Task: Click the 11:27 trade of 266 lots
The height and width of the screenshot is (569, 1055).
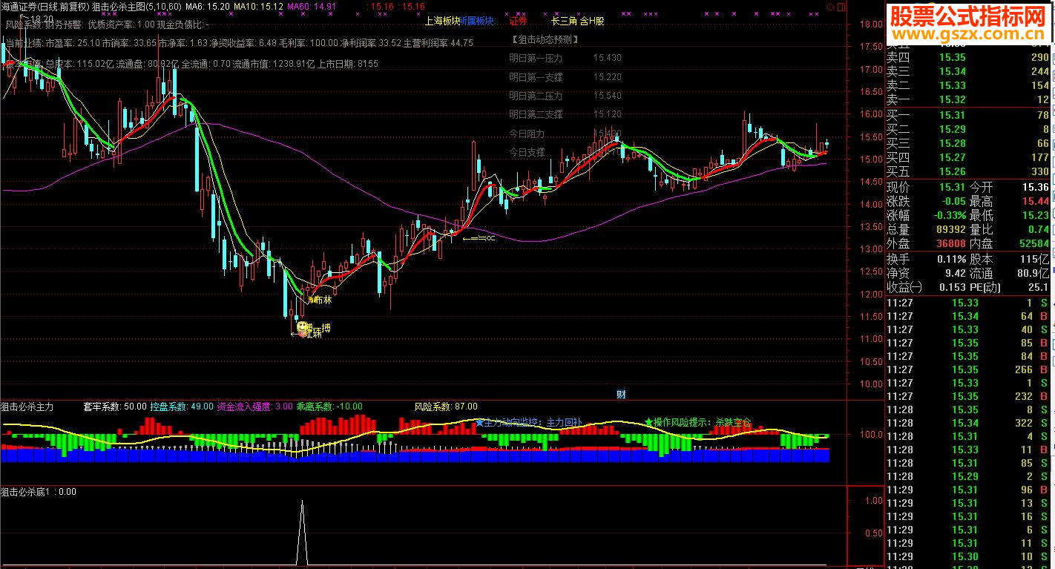Action: coord(969,369)
